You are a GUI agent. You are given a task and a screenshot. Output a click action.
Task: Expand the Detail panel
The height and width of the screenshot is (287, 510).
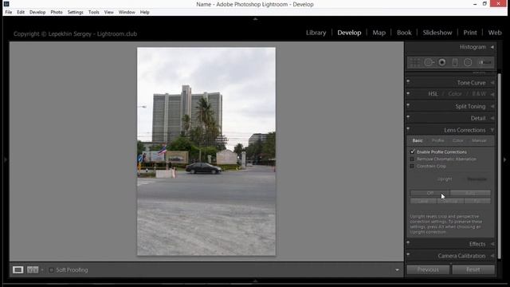492,118
